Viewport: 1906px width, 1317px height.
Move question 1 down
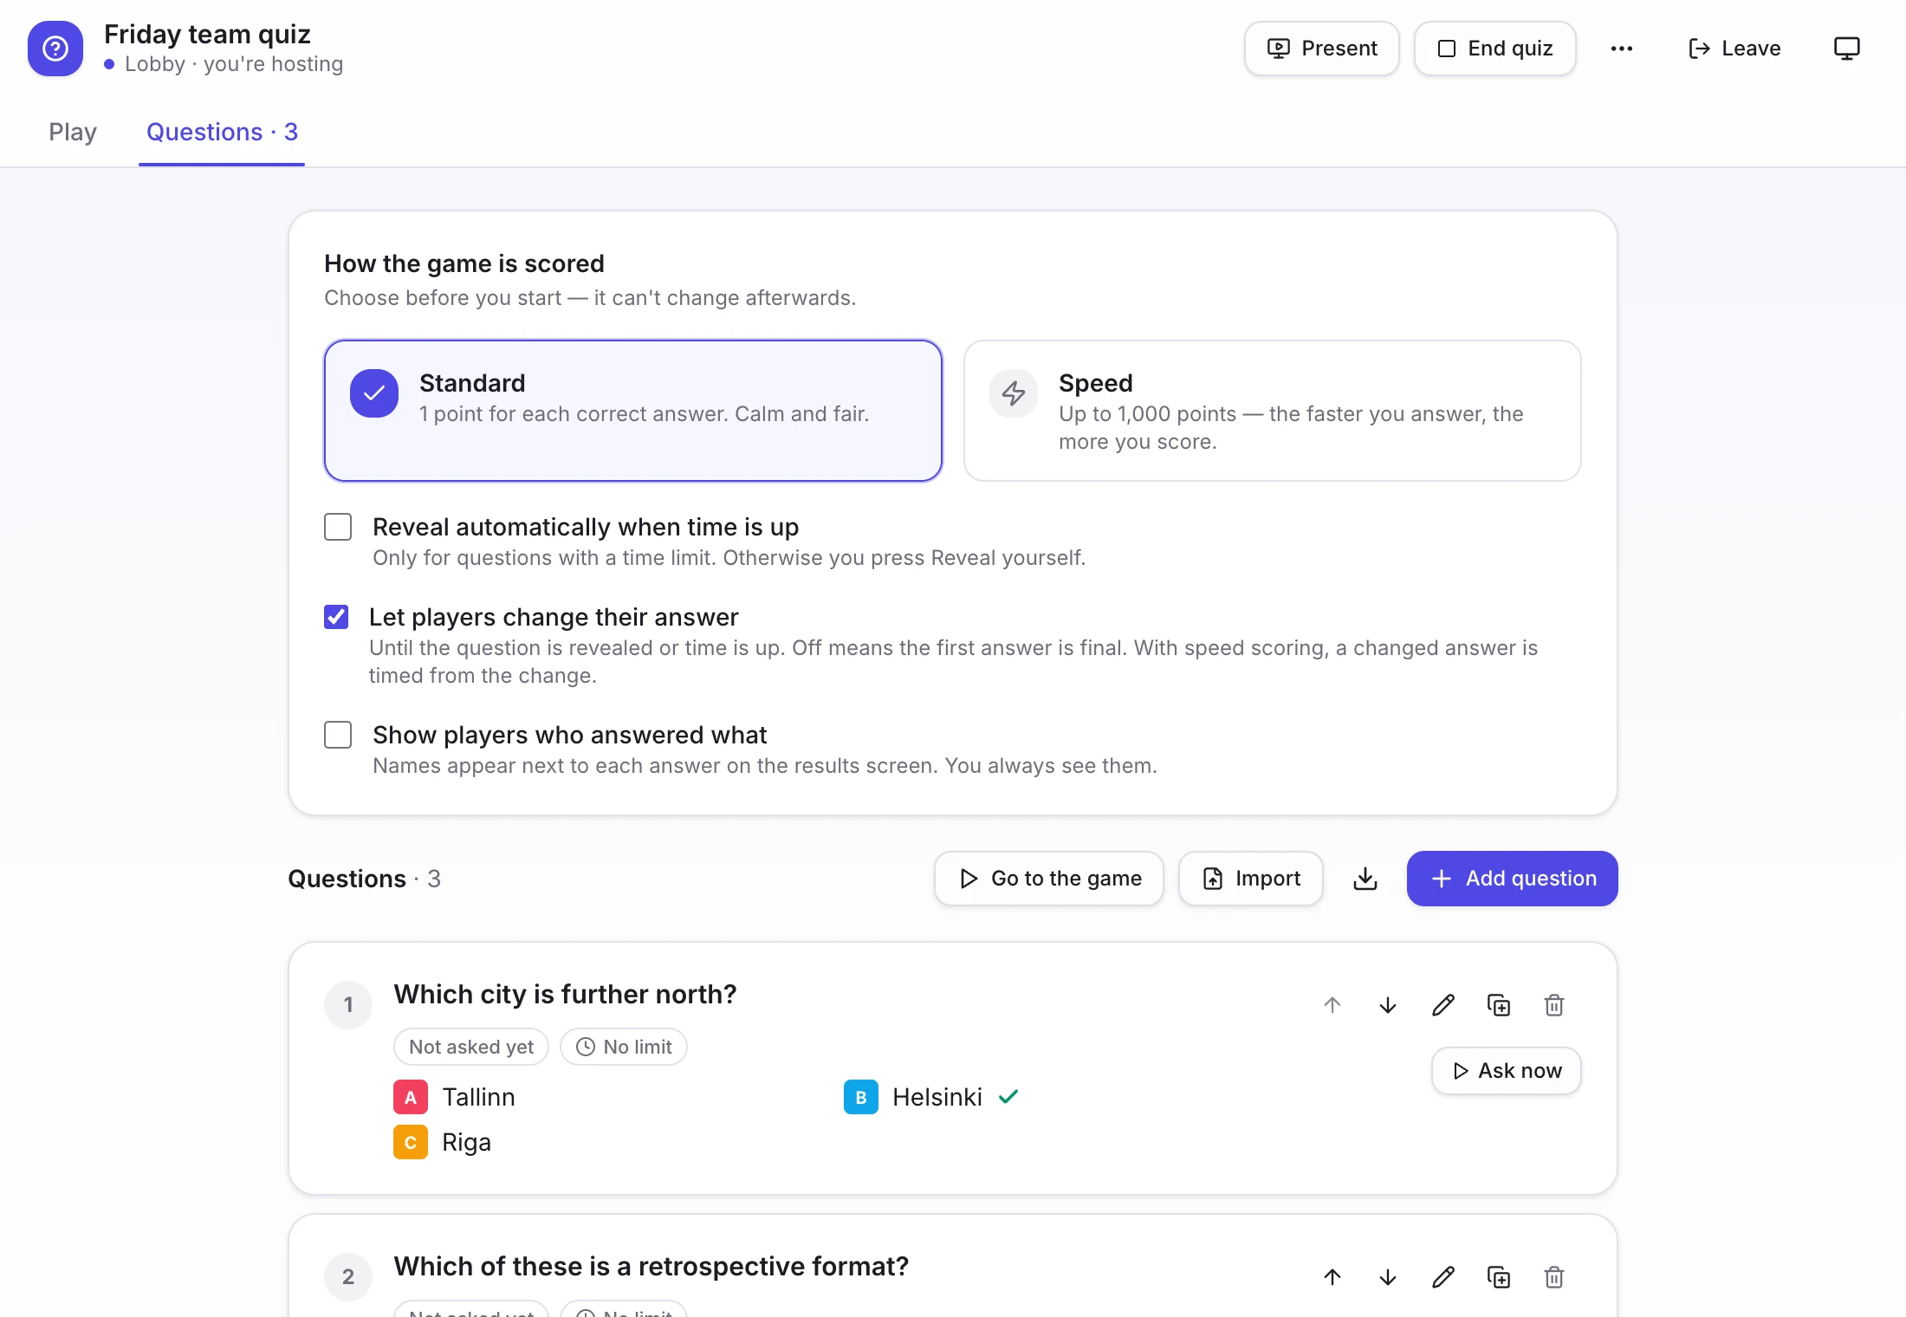click(x=1388, y=1005)
